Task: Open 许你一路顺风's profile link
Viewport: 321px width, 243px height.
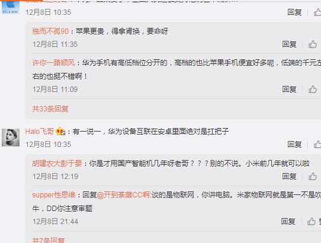Action: [53, 63]
